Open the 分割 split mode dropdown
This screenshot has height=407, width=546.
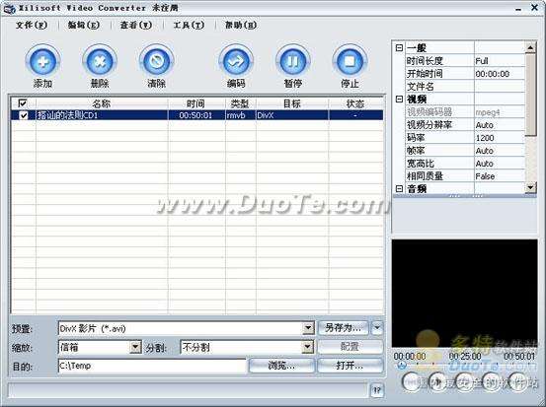pyautogui.click(x=307, y=347)
